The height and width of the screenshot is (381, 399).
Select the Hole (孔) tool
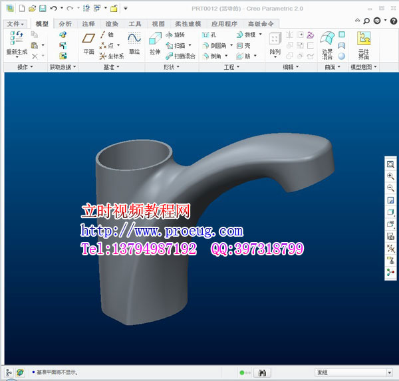click(209, 35)
